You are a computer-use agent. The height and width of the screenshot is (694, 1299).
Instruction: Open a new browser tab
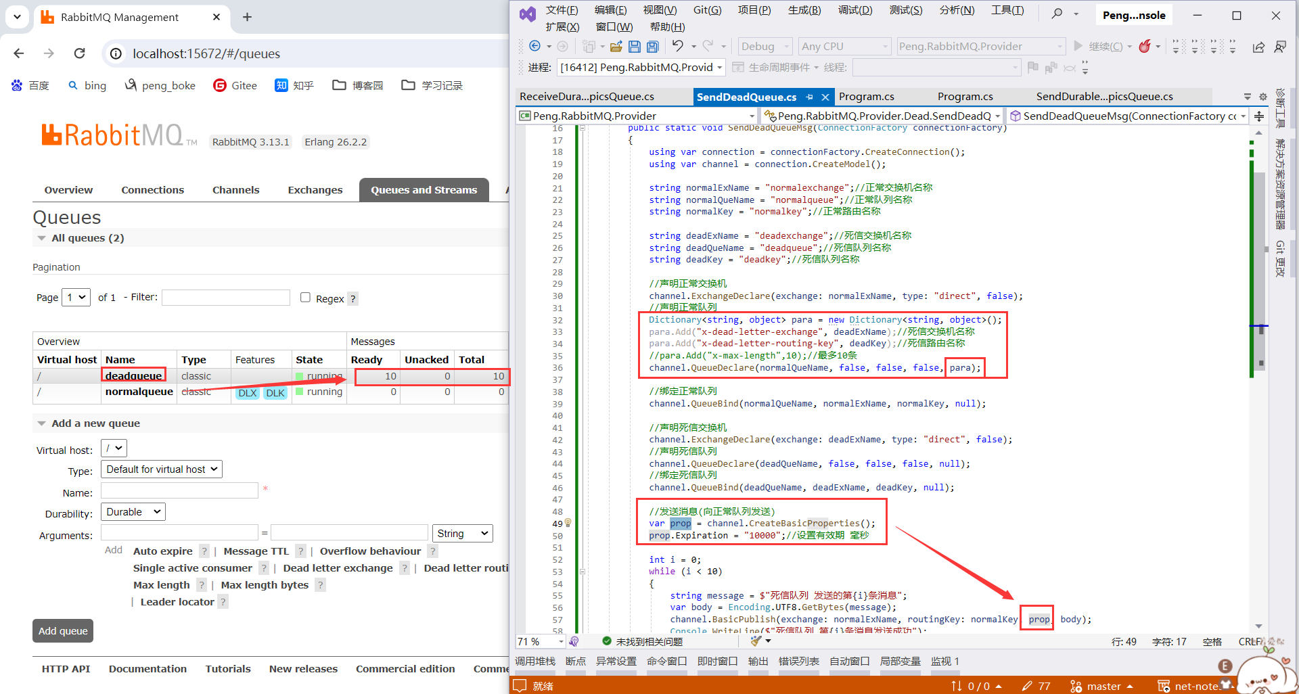point(247,17)
